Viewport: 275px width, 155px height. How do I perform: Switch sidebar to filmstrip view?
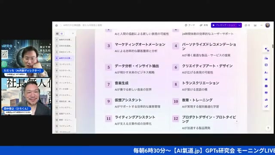click(57, 34)
